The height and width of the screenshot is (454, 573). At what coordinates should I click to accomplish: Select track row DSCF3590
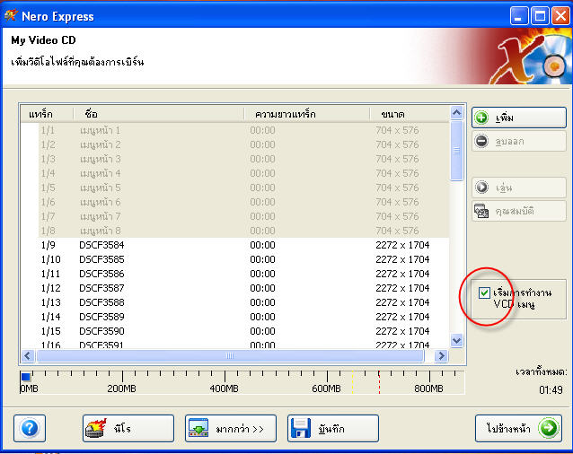pos(234,331)
